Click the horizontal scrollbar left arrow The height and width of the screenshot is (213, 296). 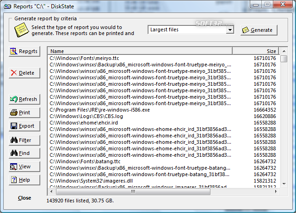[51, 191]
